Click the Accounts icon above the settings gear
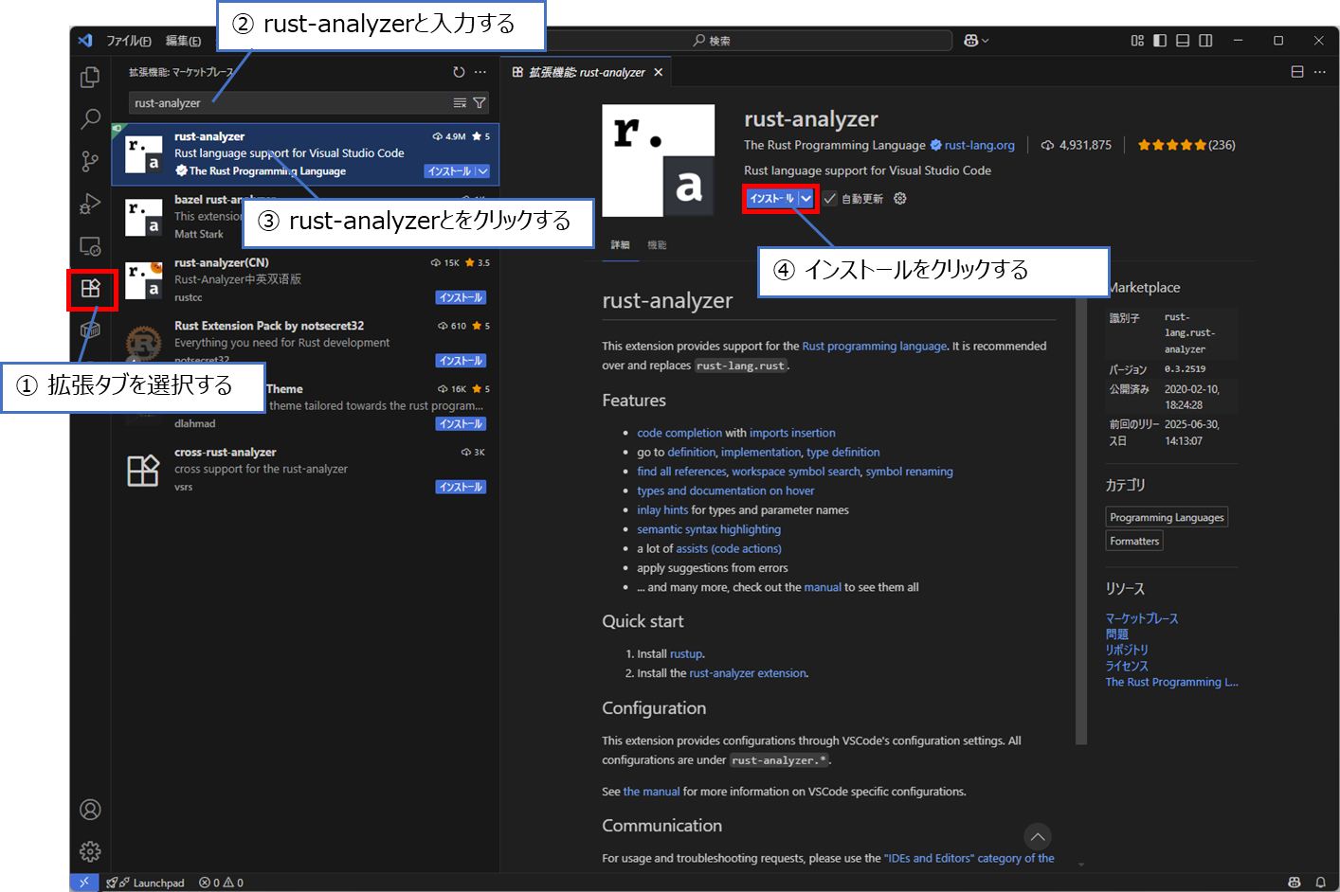The image size is (1340, 892). [90, 809]
